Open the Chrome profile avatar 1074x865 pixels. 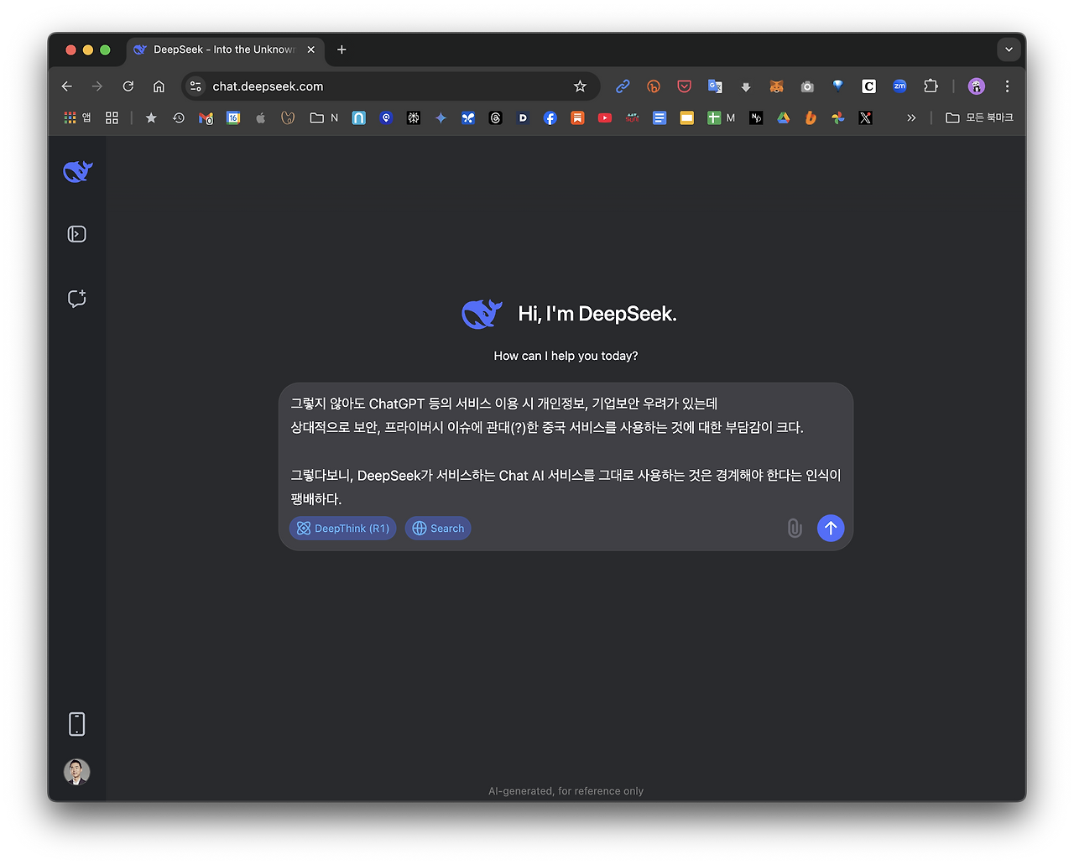click(977, 86)
